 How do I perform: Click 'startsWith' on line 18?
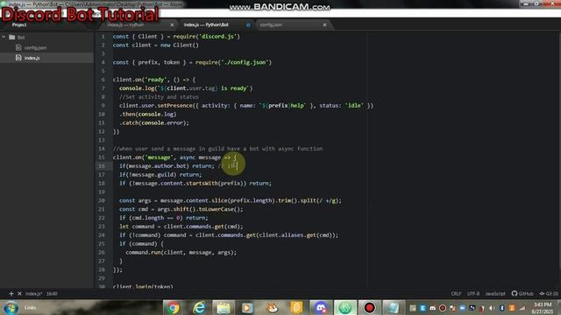click(x=202, y=183)
